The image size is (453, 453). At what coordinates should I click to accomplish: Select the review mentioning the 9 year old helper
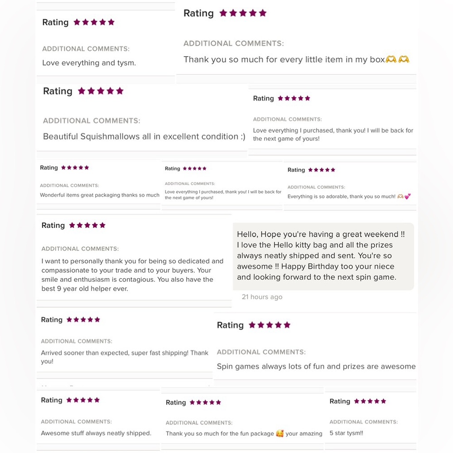(x=132, y=275)
